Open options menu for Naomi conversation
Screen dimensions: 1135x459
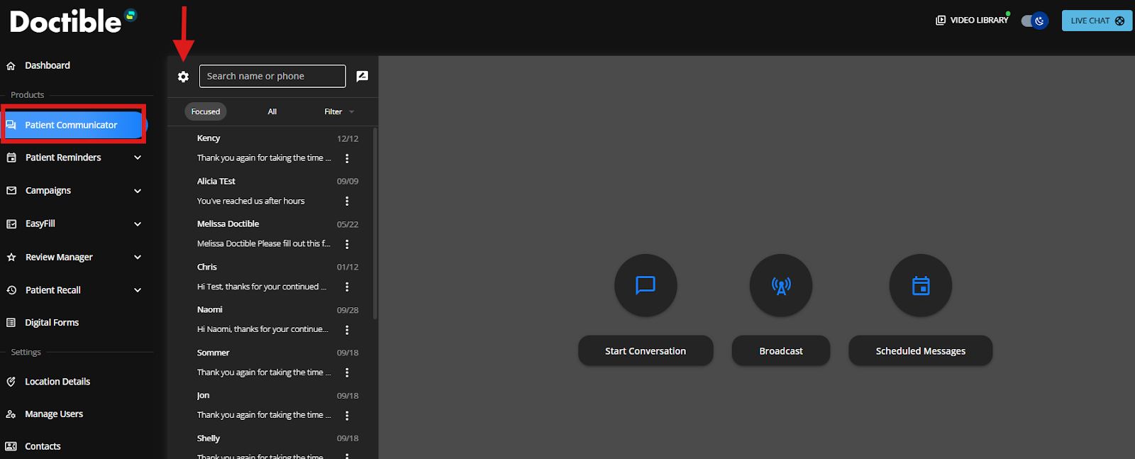tap(347, 330)
